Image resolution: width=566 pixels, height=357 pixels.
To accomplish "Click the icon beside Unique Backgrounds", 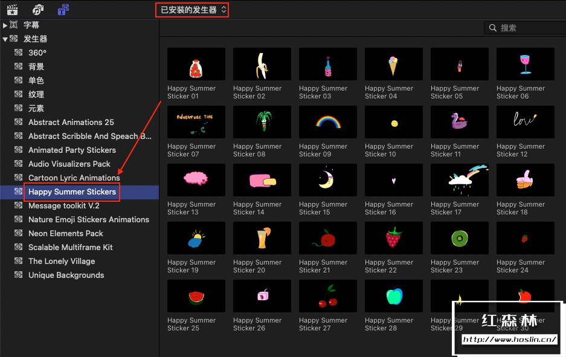I will tap(18, 275).
